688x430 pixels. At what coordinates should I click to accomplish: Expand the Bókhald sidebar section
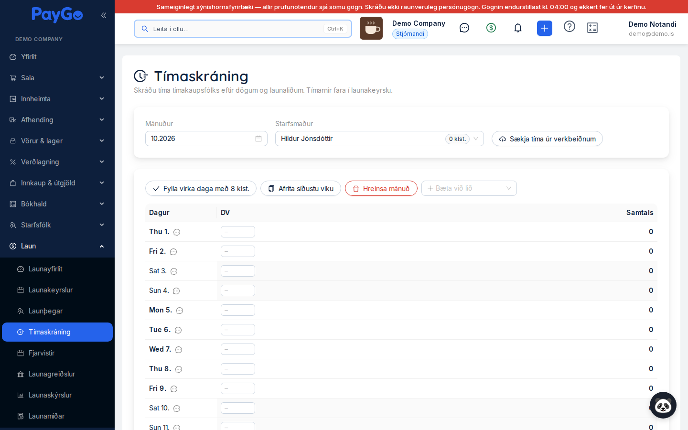[57, 204]
